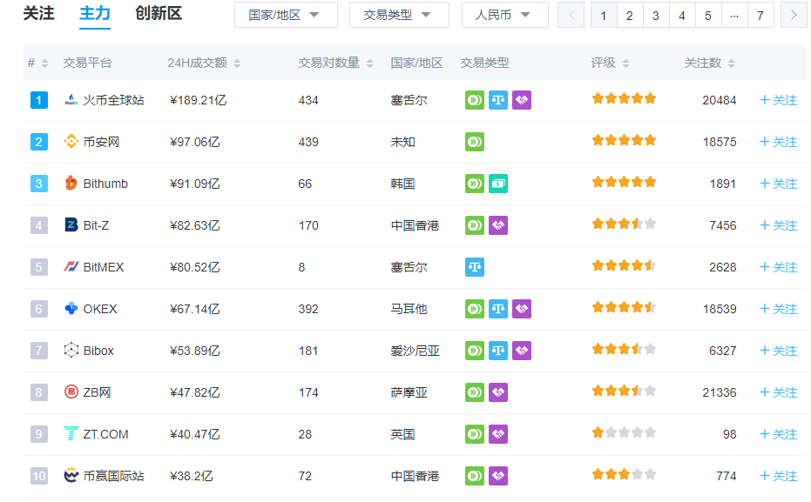811x502 pixels.
Task: Click teal fiat money icon in Bithumb row
Action: [x=498, y=184]
